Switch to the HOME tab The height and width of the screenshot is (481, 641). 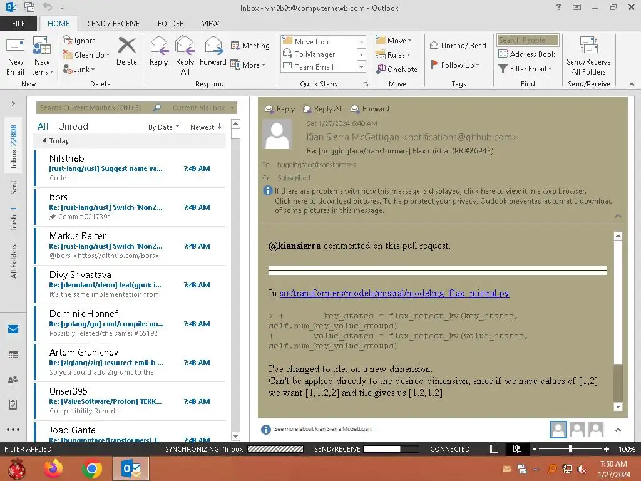58,24
